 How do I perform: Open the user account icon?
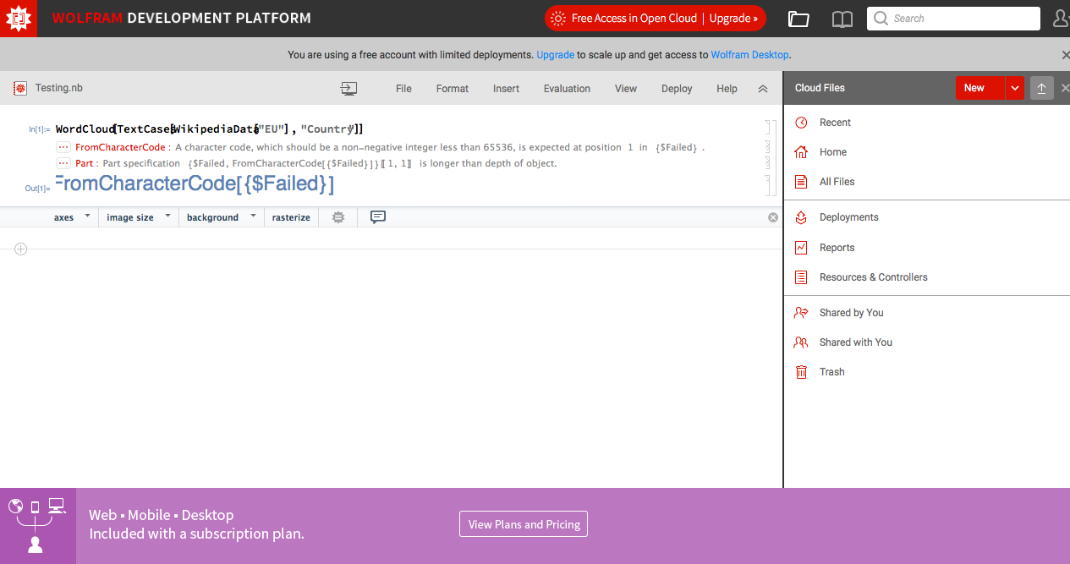tap(1061, 19)
